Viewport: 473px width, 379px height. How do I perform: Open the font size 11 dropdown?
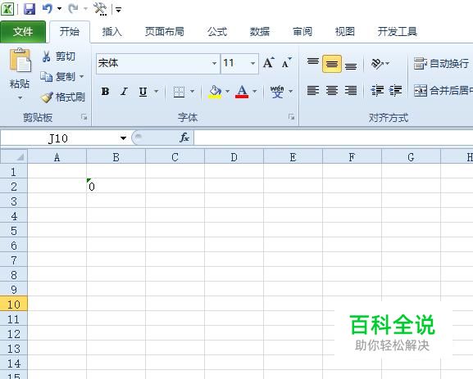click(x=252, y=63)
